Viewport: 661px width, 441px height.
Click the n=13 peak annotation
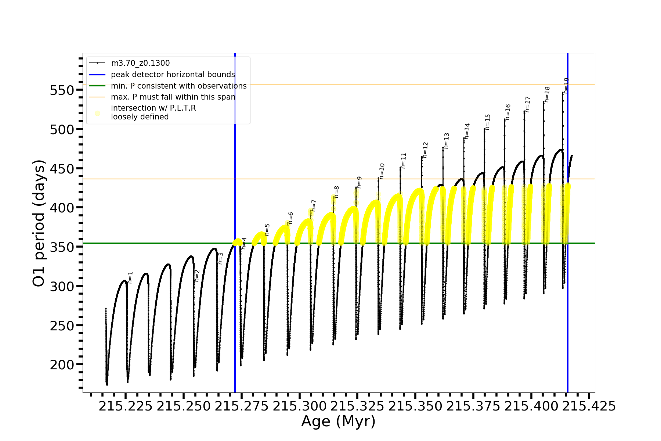tap(447, 141)
